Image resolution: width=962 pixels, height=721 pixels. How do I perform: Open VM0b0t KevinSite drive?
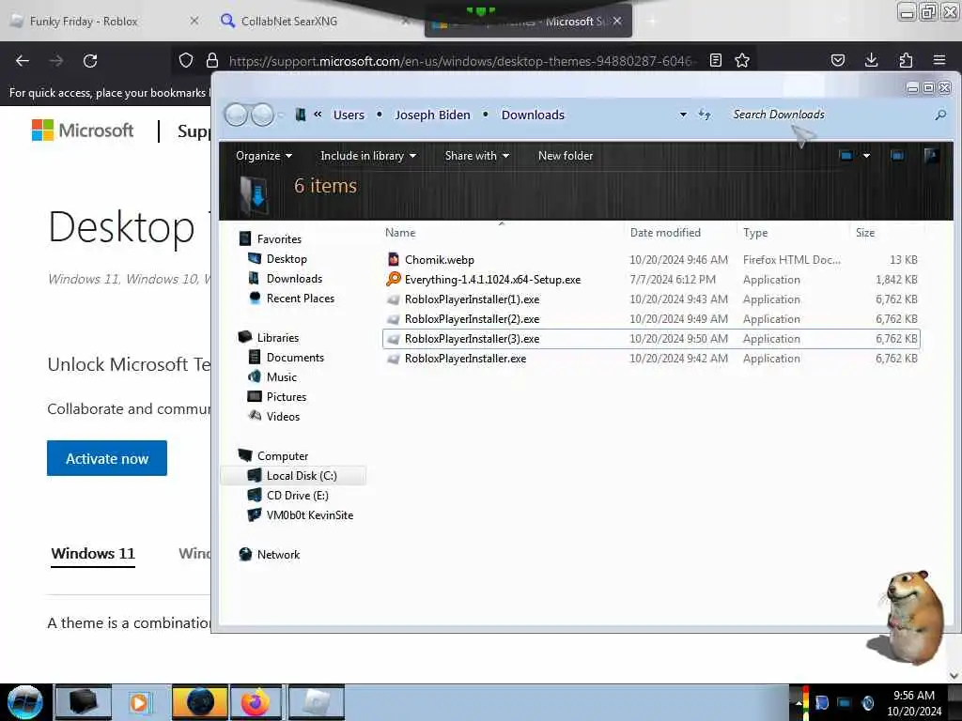coord(310,514)
